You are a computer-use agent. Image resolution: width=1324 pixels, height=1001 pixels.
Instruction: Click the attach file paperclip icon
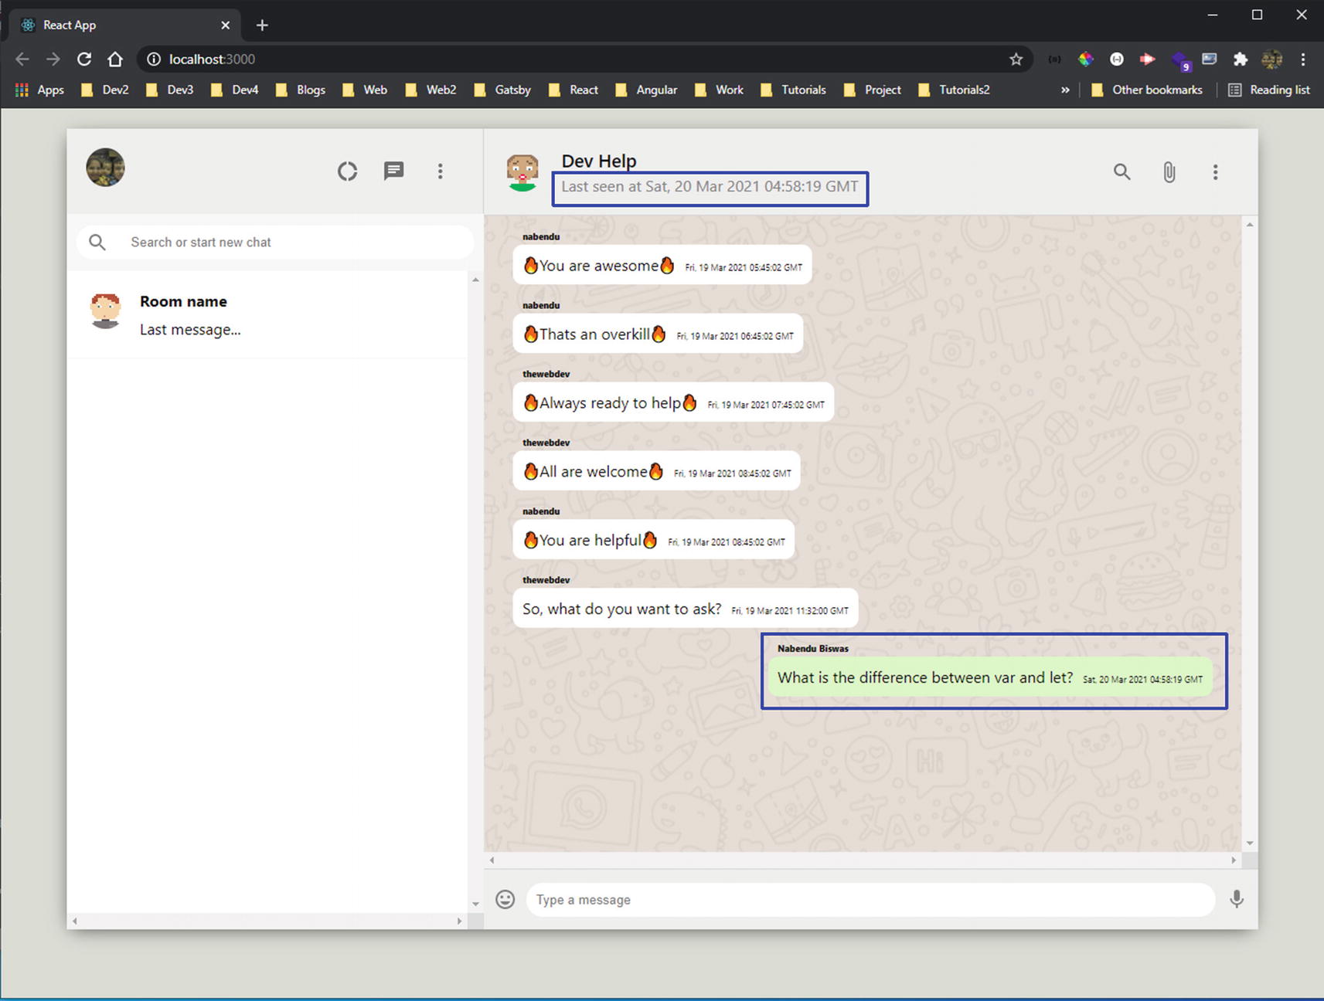(x=1169, y=171)
